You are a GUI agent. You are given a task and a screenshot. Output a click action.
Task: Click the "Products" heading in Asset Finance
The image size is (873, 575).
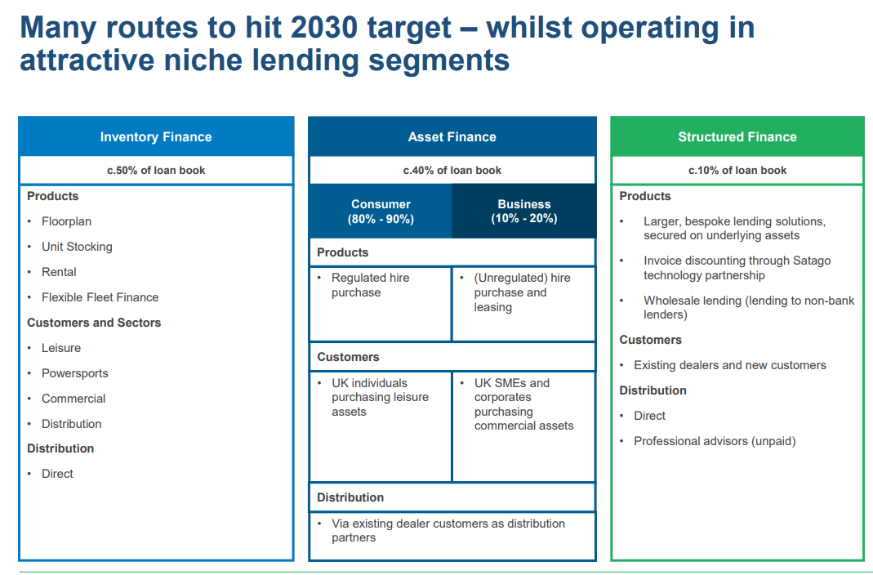pyautogui.click(x=343, y=252)
